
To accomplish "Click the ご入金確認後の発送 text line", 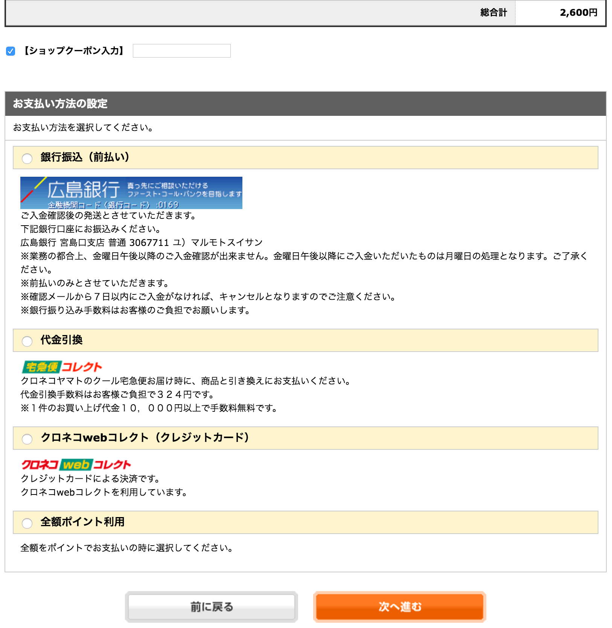I will pos(109,215).
